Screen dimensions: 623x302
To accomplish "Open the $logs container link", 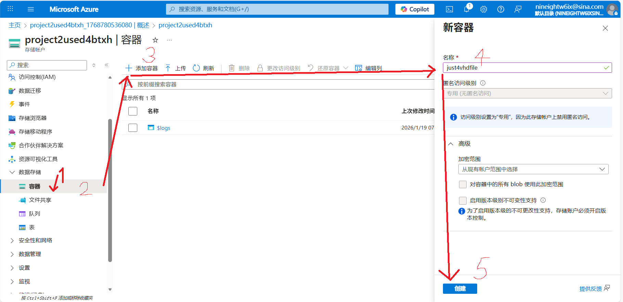I will pyautogui.click(x=163, y=128).
